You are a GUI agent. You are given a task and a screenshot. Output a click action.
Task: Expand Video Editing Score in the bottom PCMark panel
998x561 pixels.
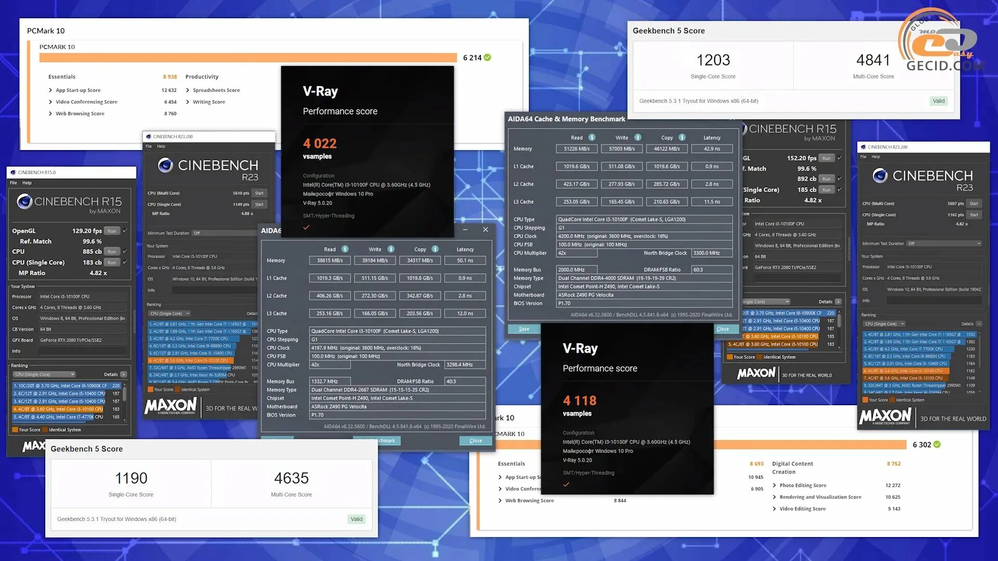pos(774,509)
